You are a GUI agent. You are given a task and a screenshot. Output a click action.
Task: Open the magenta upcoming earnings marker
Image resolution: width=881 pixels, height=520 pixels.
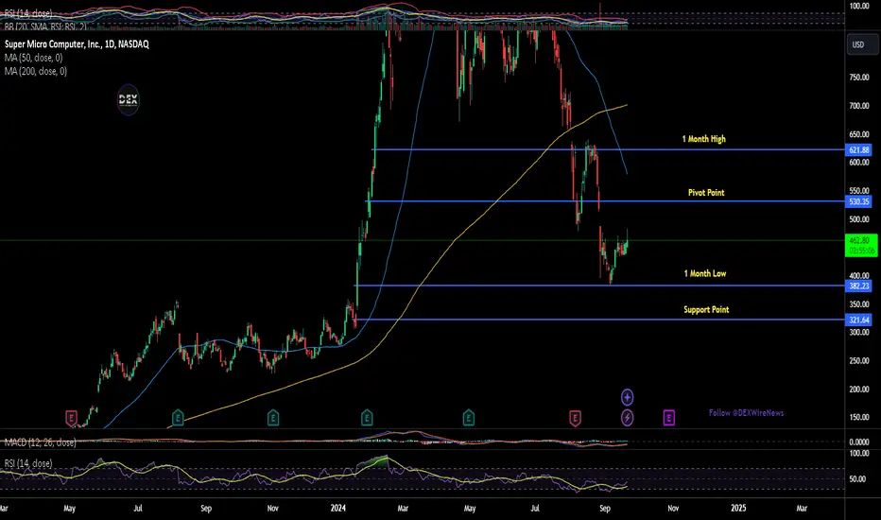coord(668,418)
